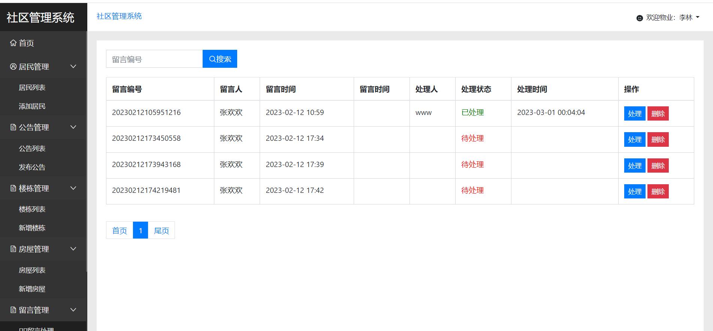The width and height of the screenshot is (713, 331).
Task: Open 楼栋列表 in sidebar
Action: click(32, 209)
